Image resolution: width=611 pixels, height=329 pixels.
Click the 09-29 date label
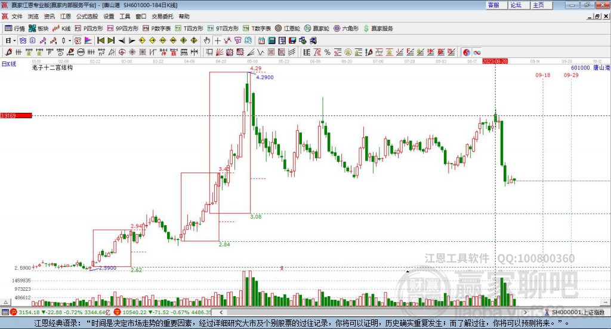click(x=571, y=75)
